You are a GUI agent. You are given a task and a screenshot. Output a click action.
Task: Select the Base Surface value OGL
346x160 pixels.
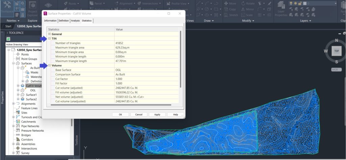[118, 70]
